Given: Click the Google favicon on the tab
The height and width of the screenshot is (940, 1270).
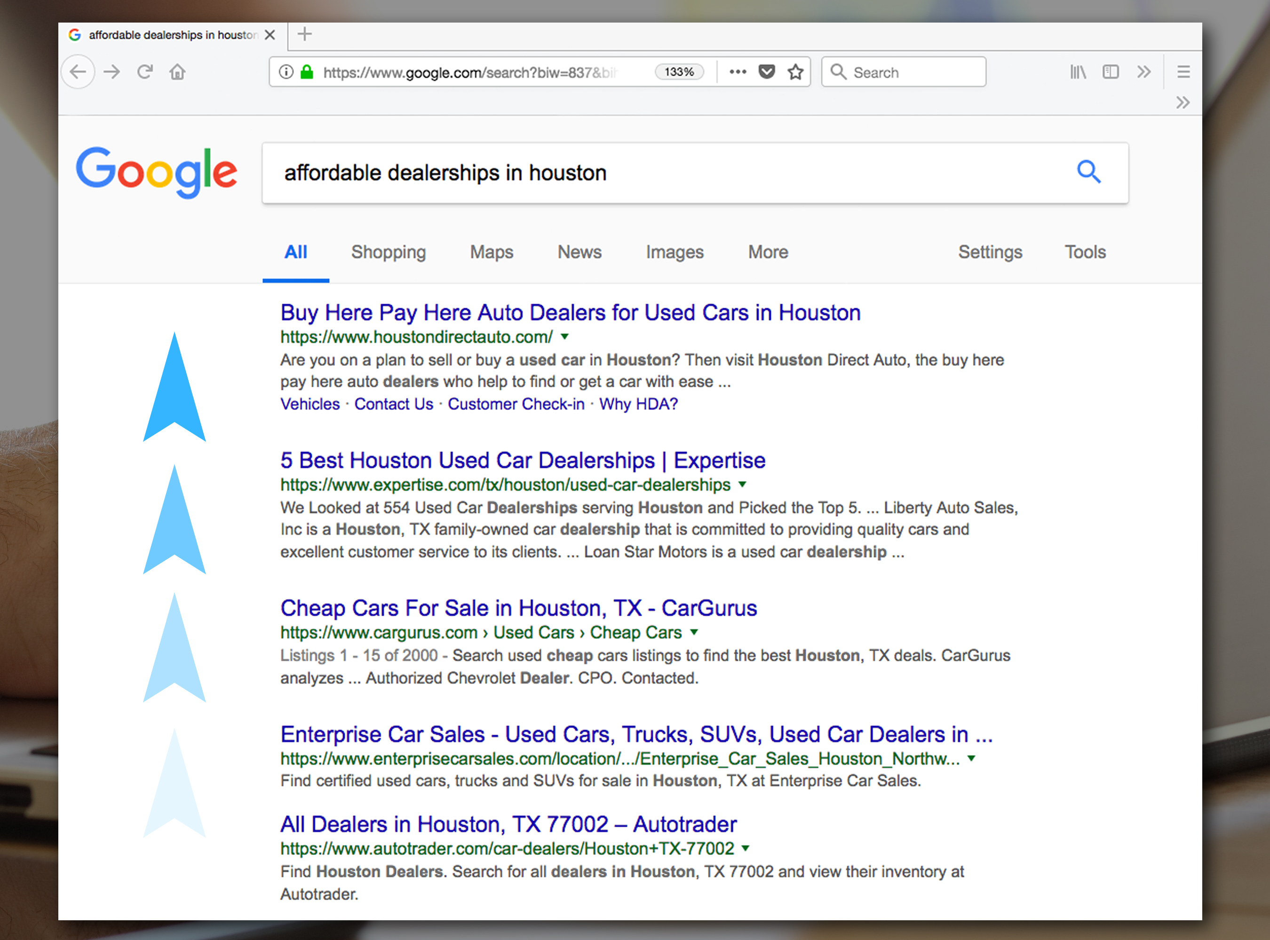Looking at the screenshot, I should click(x=75, y=35).
